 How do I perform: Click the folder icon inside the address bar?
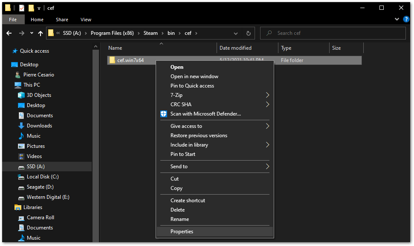51,33
